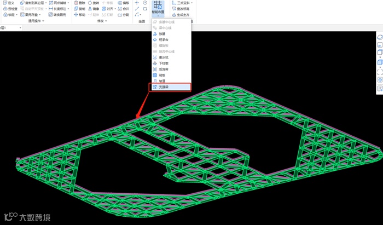The height and width of the screenshot is (225, 383).
Task: Click the orbit view icon in right toolbar
Action: pyautogui.click(x=380, y=37)
